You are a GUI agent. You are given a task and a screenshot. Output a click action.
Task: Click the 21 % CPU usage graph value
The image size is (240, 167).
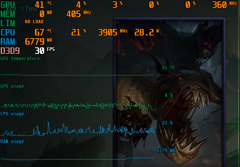[x=167, y=123]
